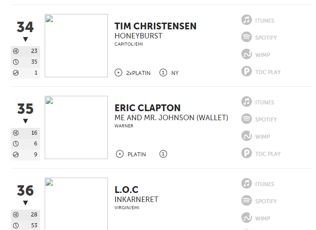Click the PLATIN disc icon for Eric Clapton
The height and width of the screenshot is (230, 316).
coord(120,154)
